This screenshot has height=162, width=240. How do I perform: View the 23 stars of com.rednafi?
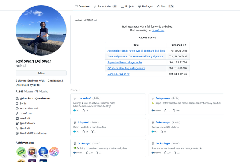[85, 110]
